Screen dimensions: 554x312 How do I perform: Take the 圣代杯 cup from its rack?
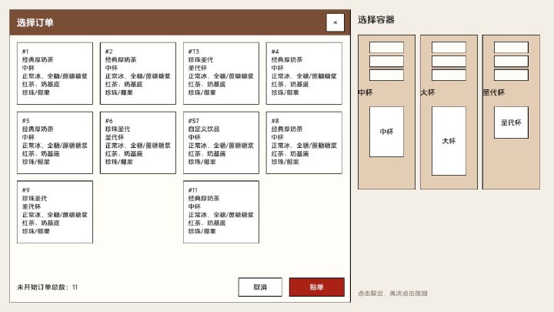pyautogui.click(x=511, y=122)
